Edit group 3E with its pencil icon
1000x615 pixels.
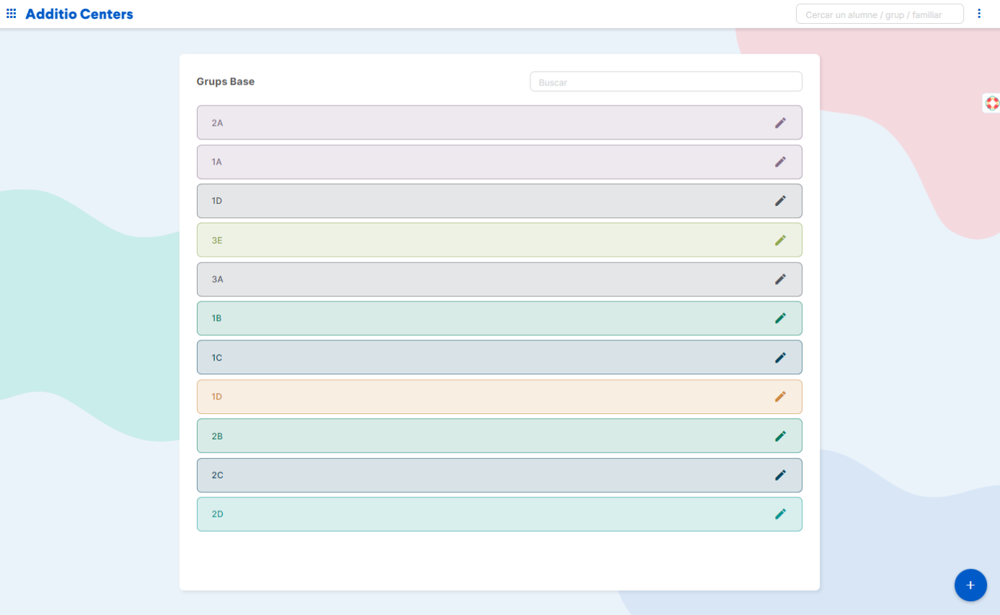[x=780, y=240]
